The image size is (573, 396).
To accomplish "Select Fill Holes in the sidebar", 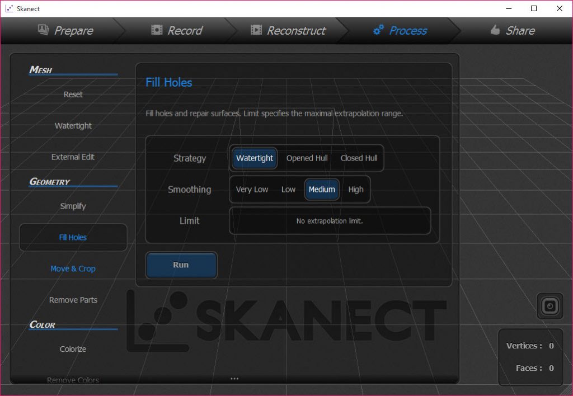I will click(73, 238).
